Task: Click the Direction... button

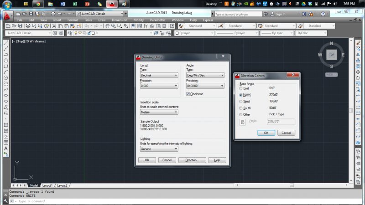Action: (192, 160)
